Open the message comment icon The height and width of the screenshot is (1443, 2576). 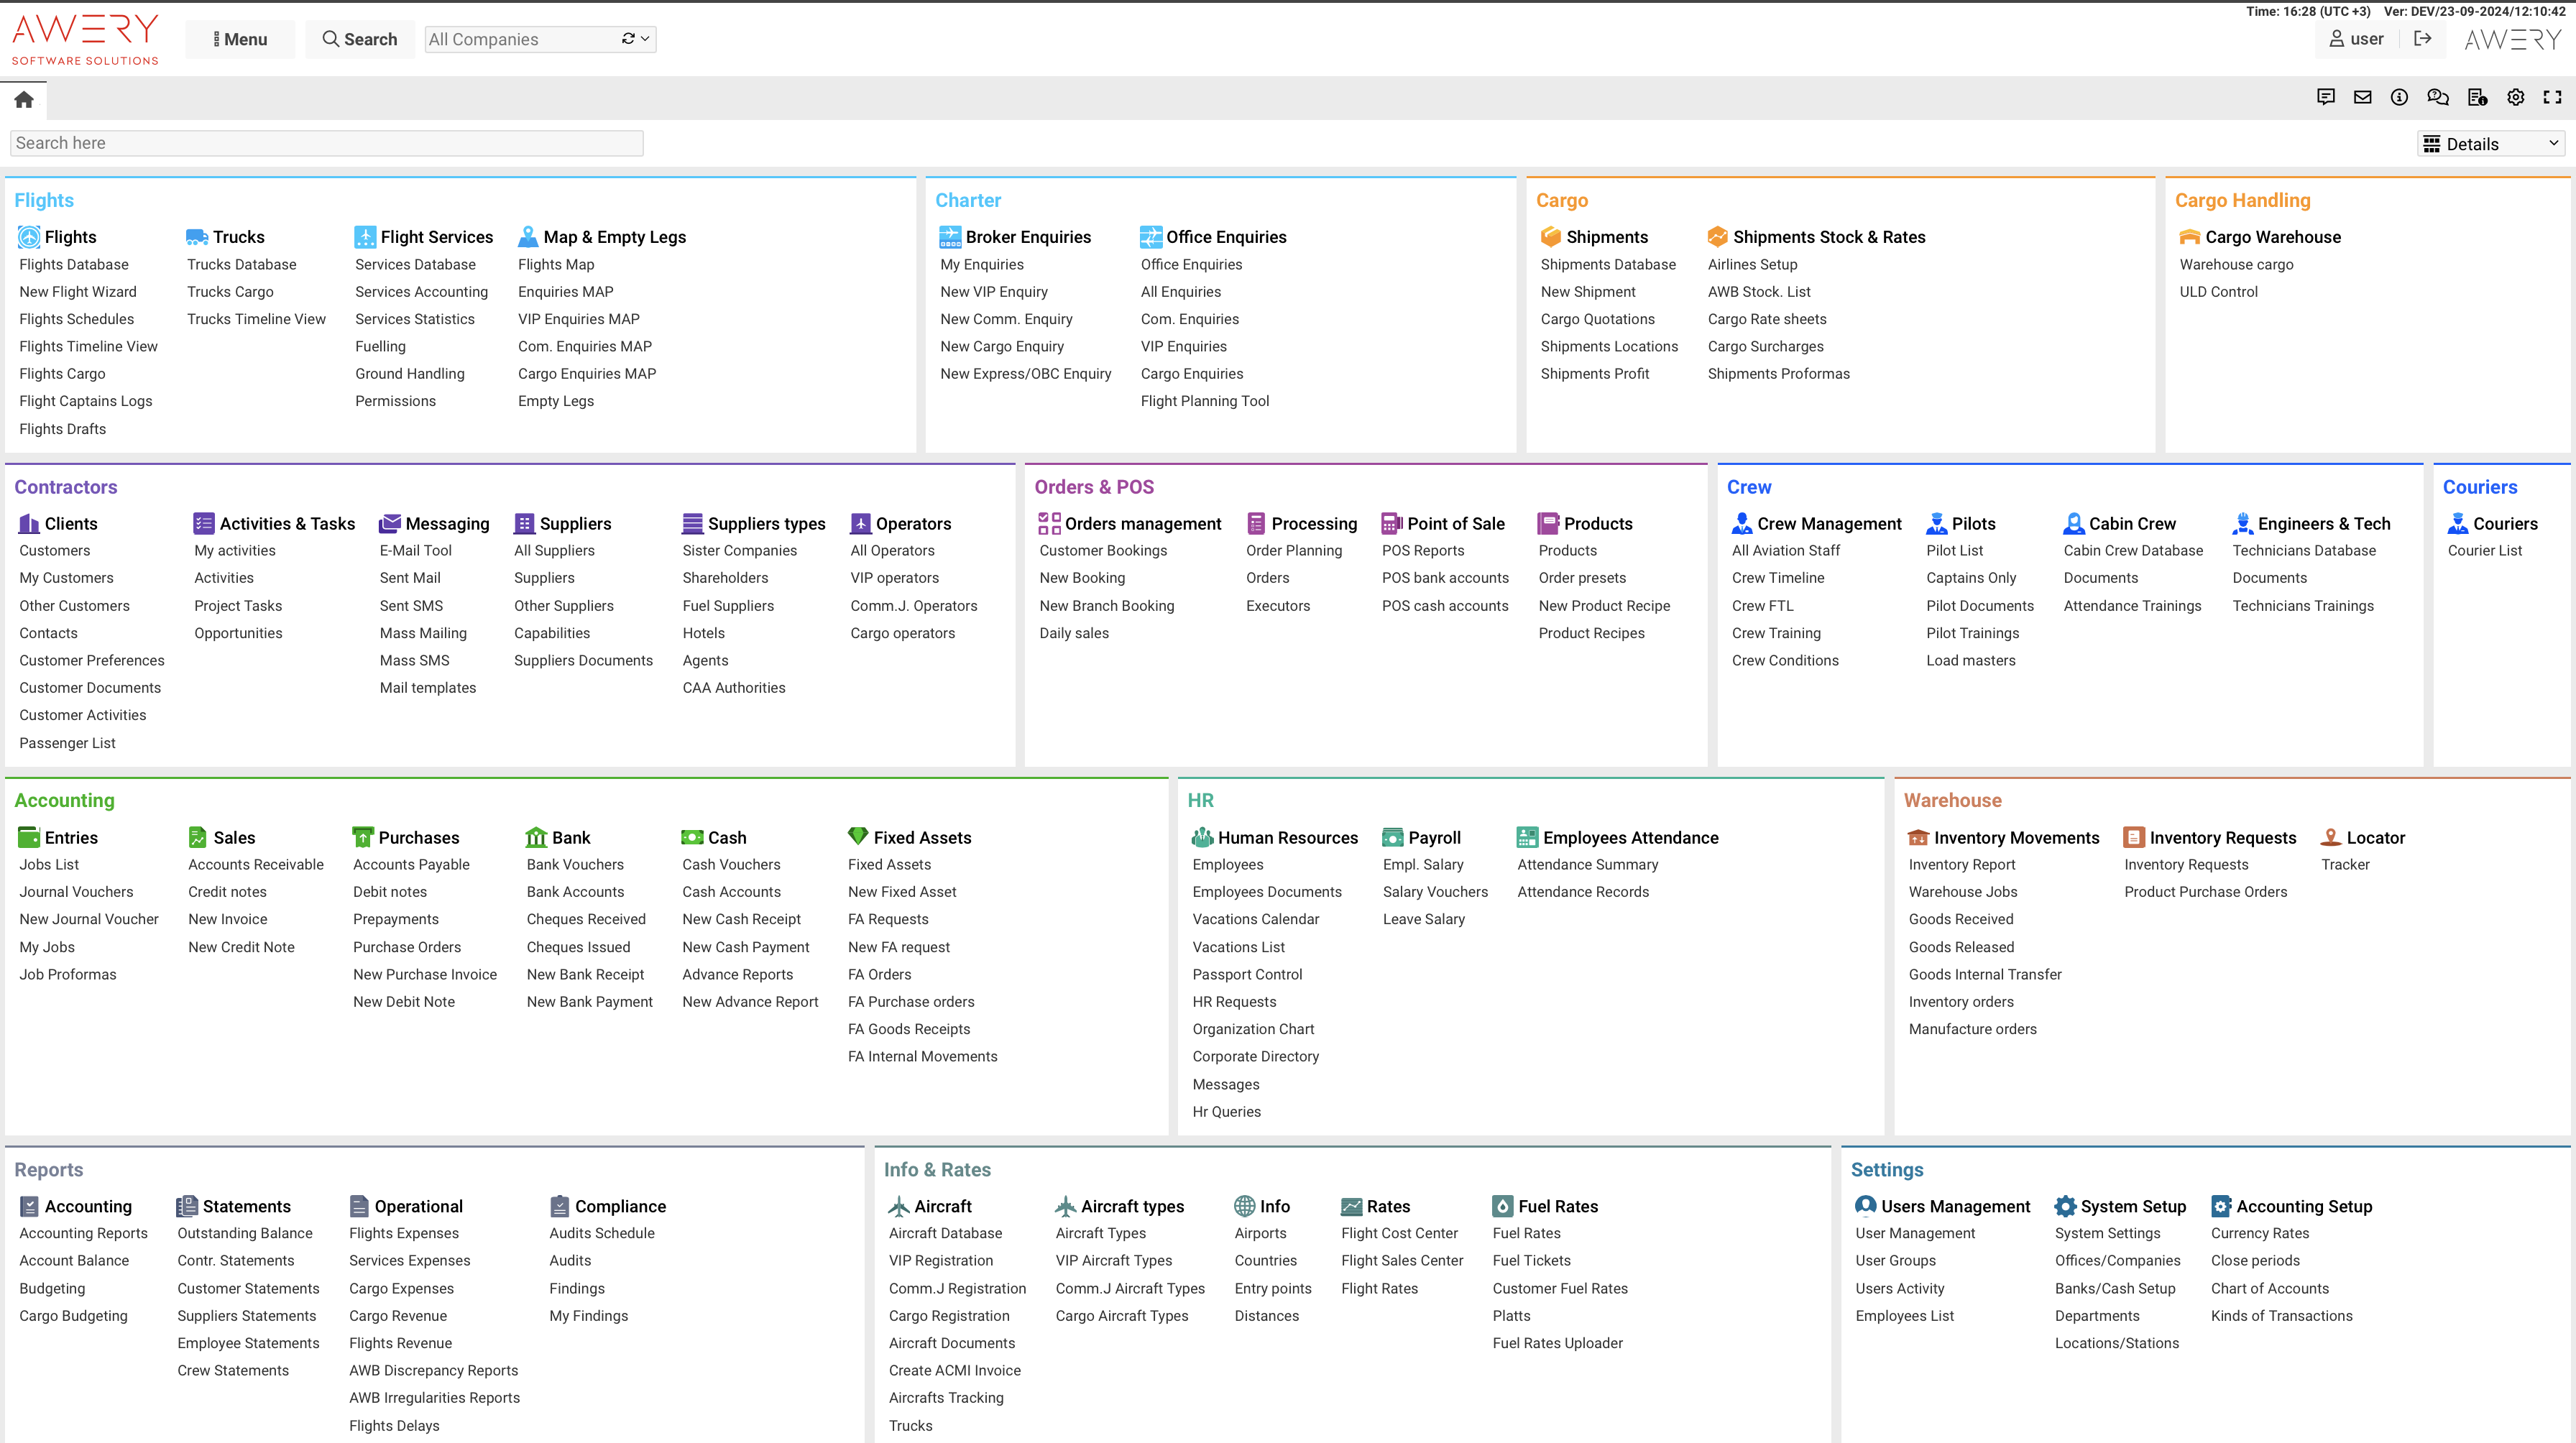tap(2326, 97)
